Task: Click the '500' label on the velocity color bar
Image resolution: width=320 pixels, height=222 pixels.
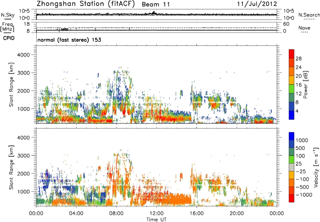Action: click(300, 148)
